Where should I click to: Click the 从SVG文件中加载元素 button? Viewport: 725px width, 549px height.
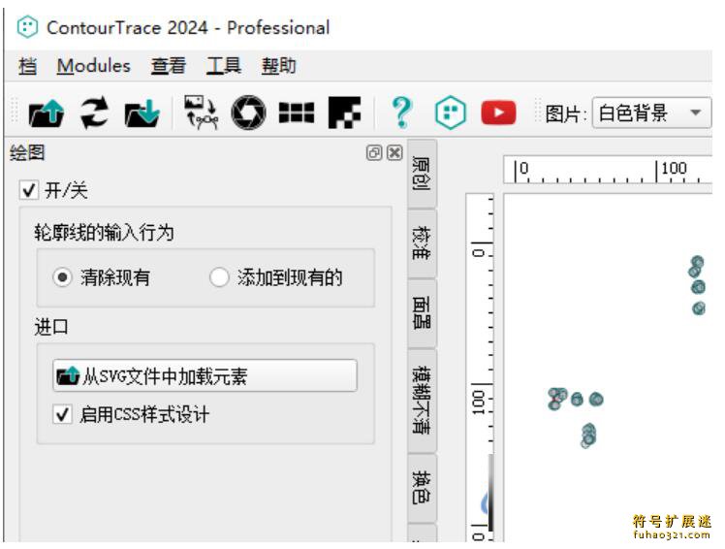205,375
